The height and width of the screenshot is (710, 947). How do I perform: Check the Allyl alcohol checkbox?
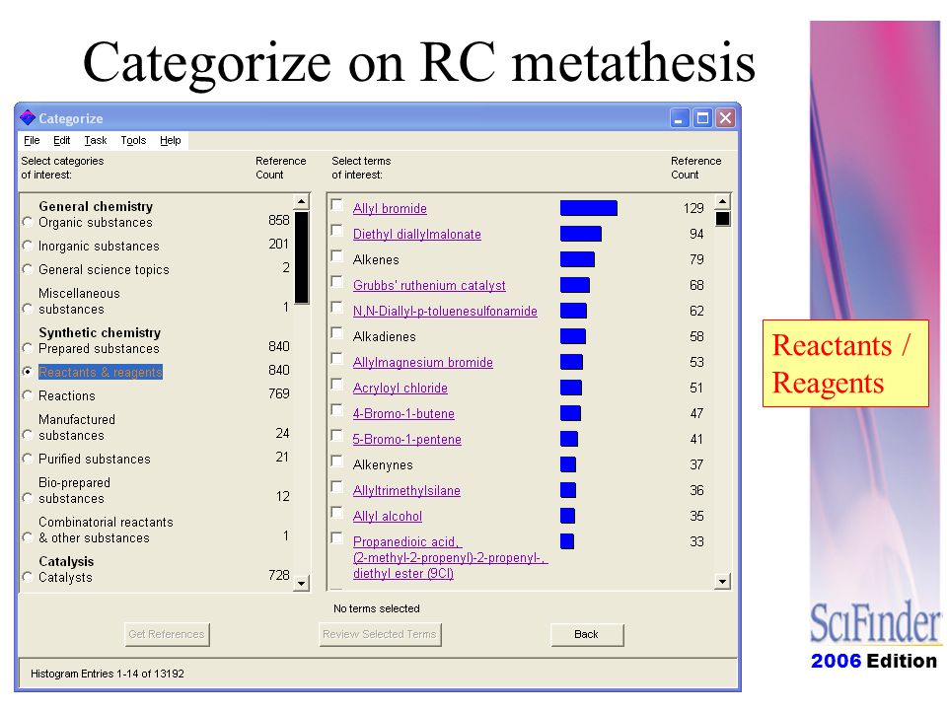[x=337, y=513]
